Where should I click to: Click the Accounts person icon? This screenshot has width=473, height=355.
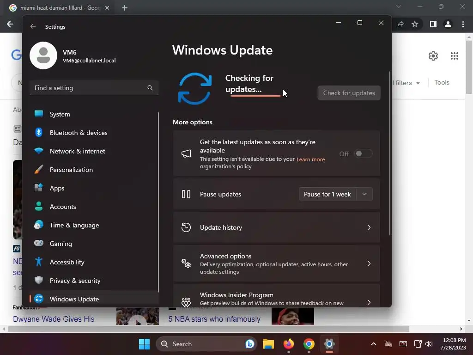(x=39, y=206)
